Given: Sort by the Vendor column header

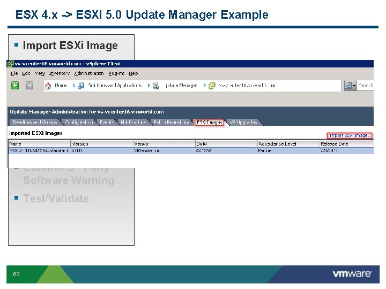Looking at the screenshot, I should click(x=164, y=143).
